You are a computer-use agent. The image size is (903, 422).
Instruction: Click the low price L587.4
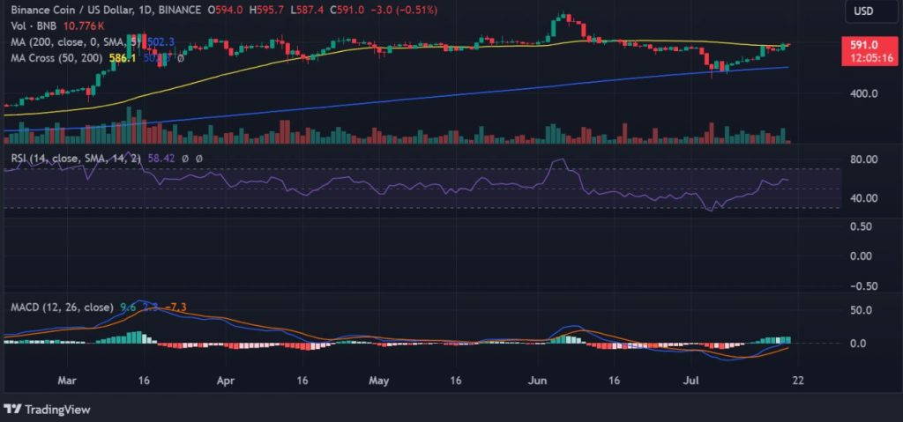point(306,11)
